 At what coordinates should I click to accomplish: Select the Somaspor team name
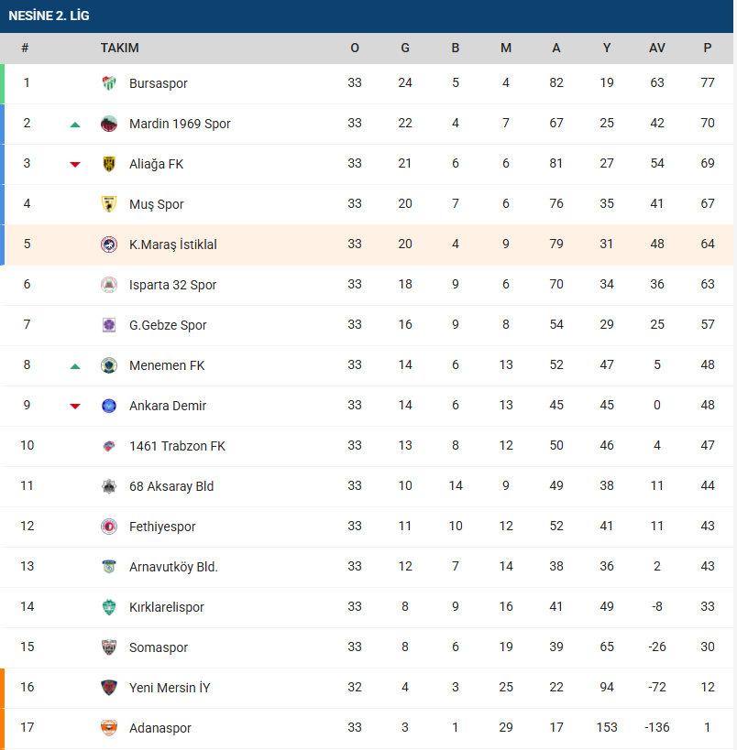click(158, 647)
